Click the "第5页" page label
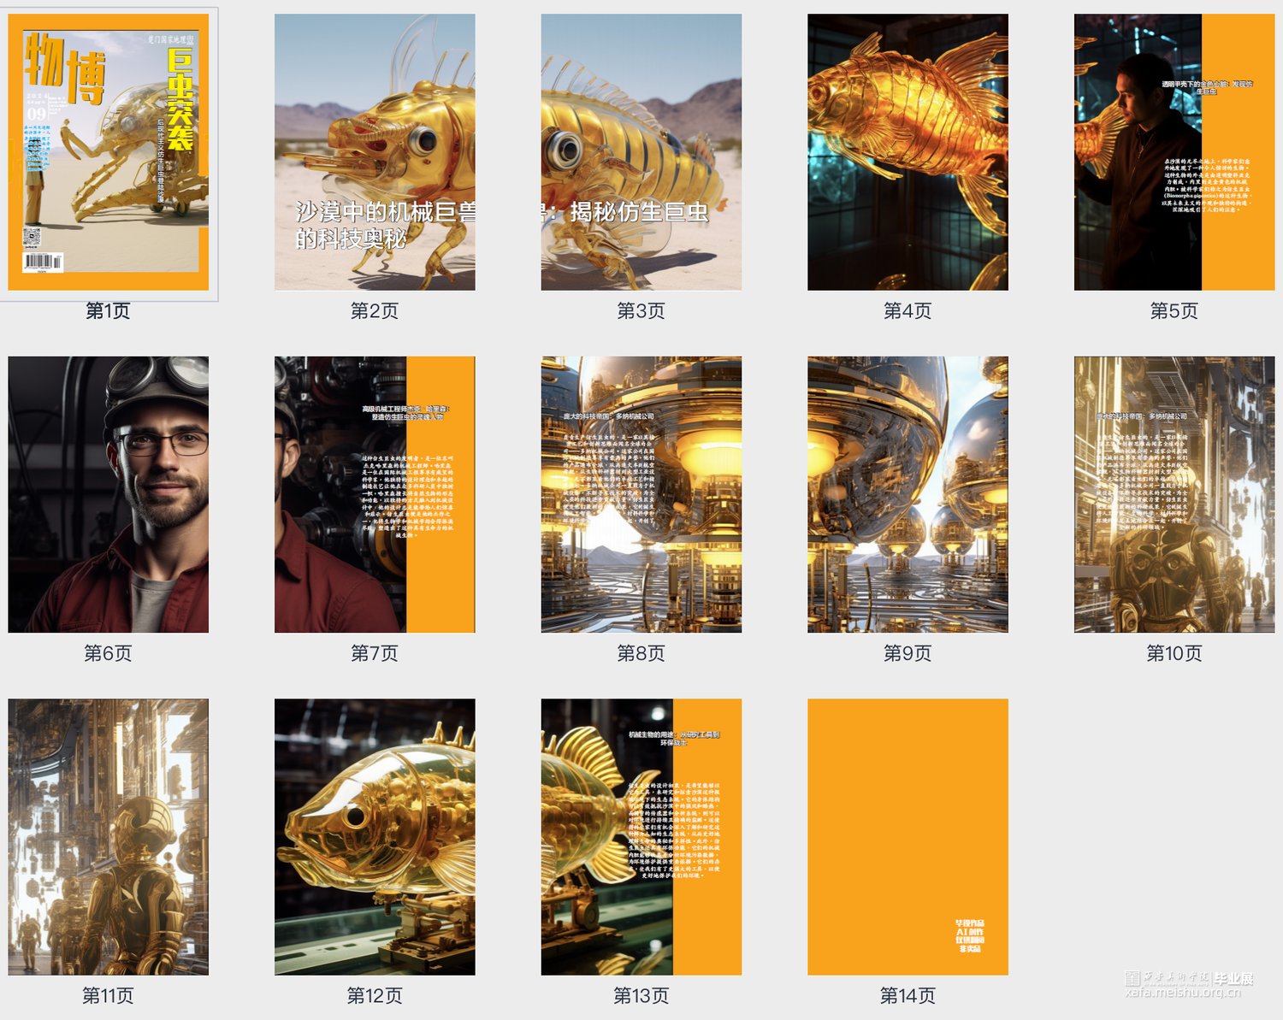The width and height of the screenshot is (1283, 1020). [x=1174, y=310]
